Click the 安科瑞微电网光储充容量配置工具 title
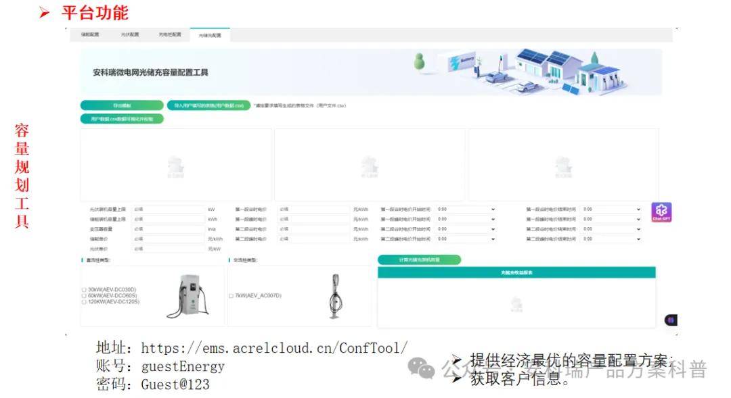The height and width of the screenshot is (398, 731). pyautogui.click(x=150, y=72)
